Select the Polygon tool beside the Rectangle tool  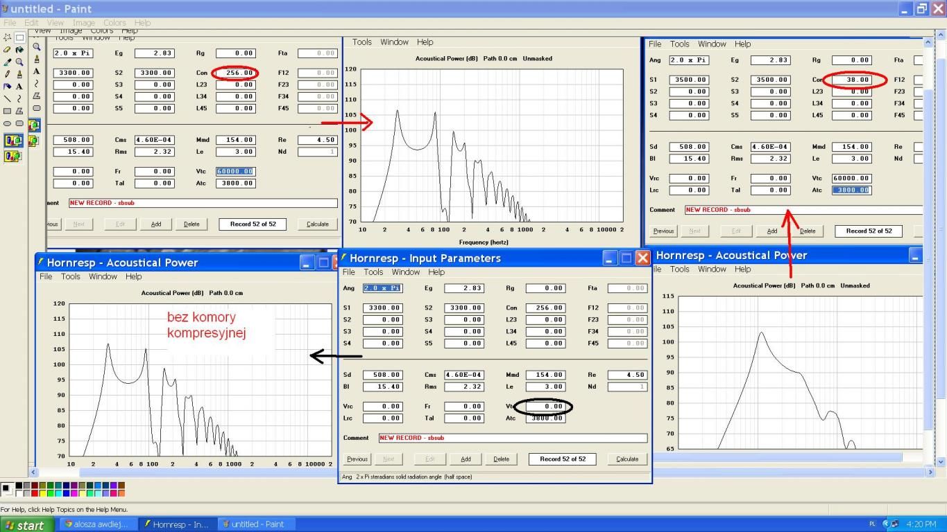19,111
